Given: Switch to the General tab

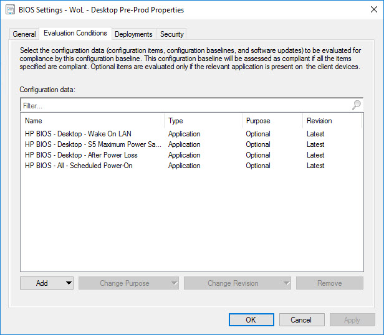Looking at the screenshot, I should point(24,34).
